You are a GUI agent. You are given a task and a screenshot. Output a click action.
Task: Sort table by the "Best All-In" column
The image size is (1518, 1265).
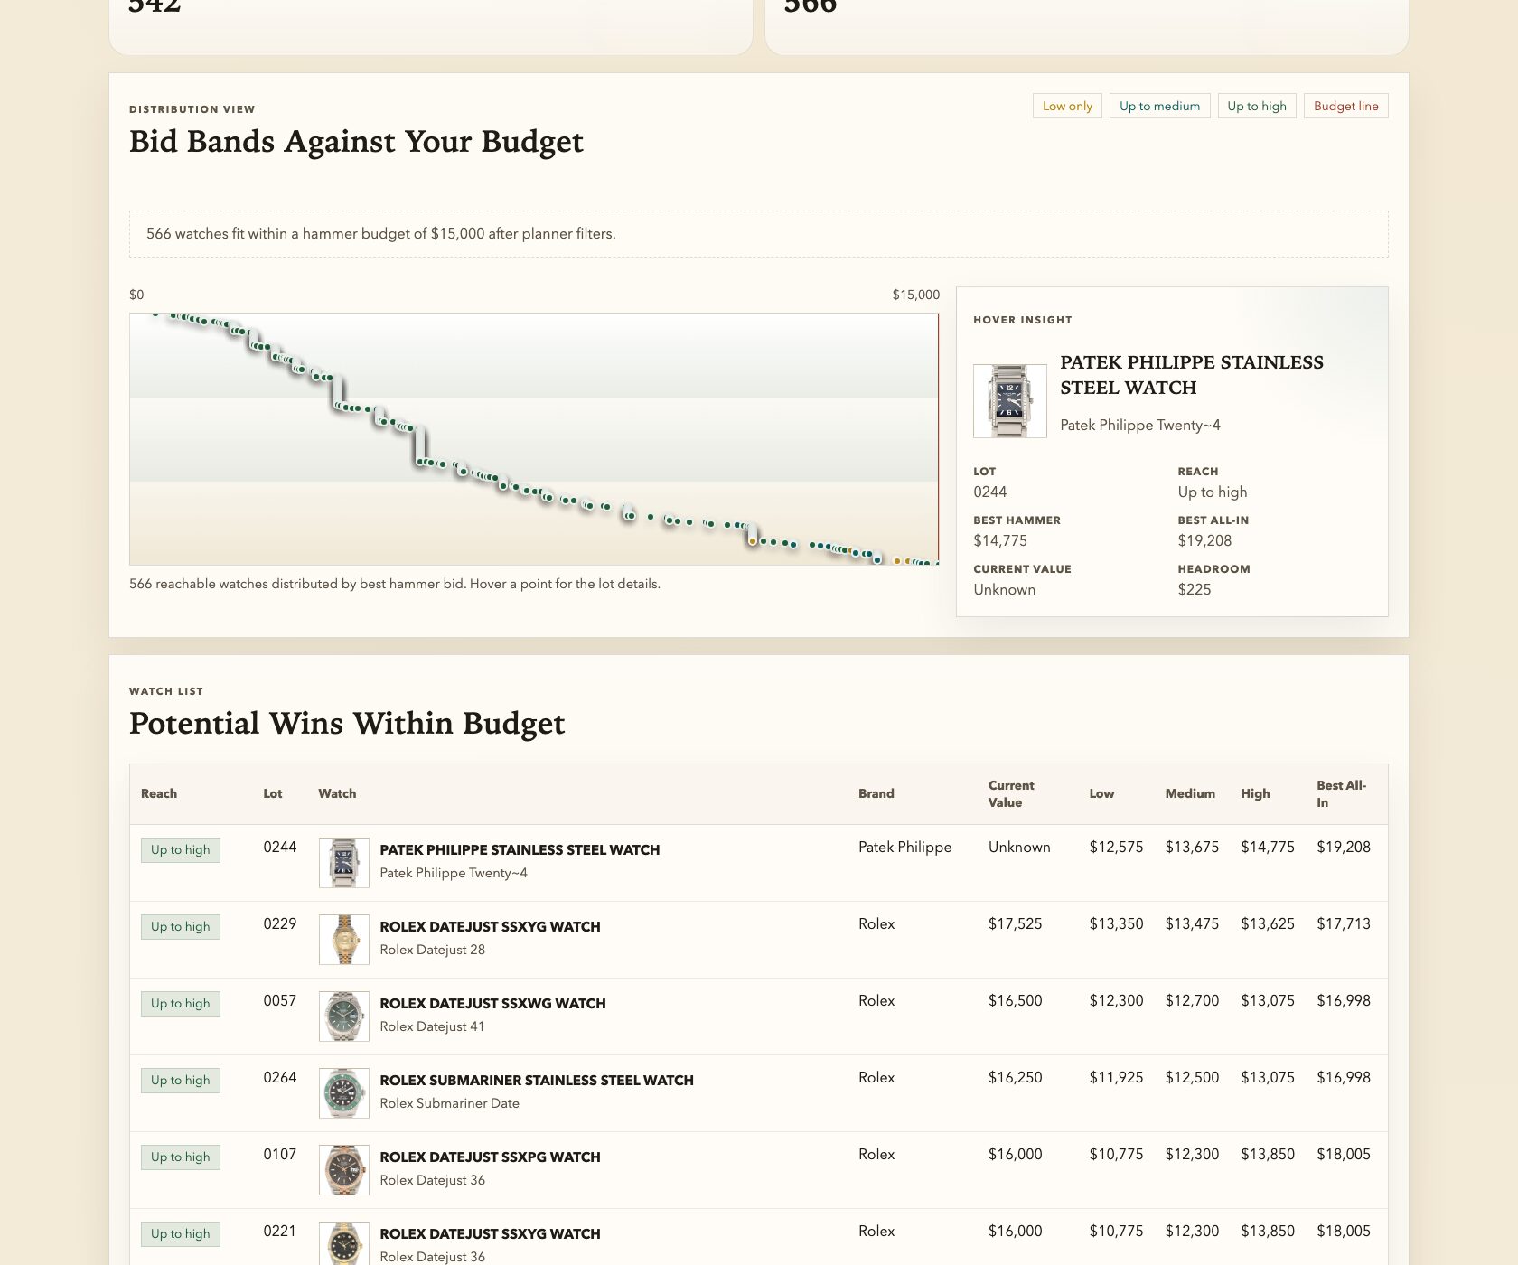(1342, 793)
